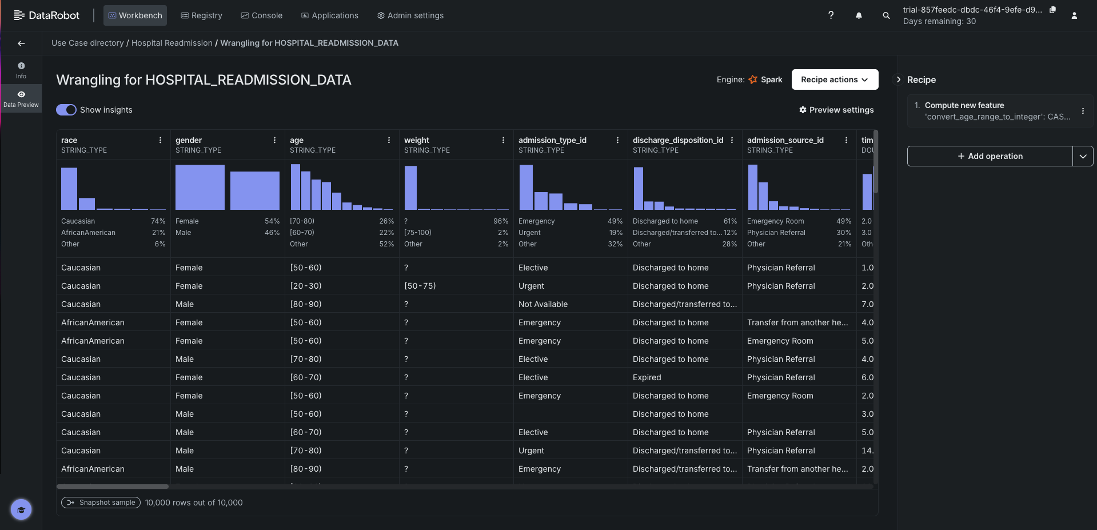Click the weight histogram chart

[456, 188]
